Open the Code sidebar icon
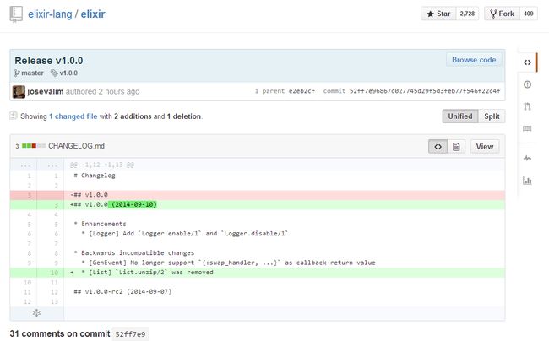Image resolution: width=549 pixels, height=341 pixels. coord(527,62)
